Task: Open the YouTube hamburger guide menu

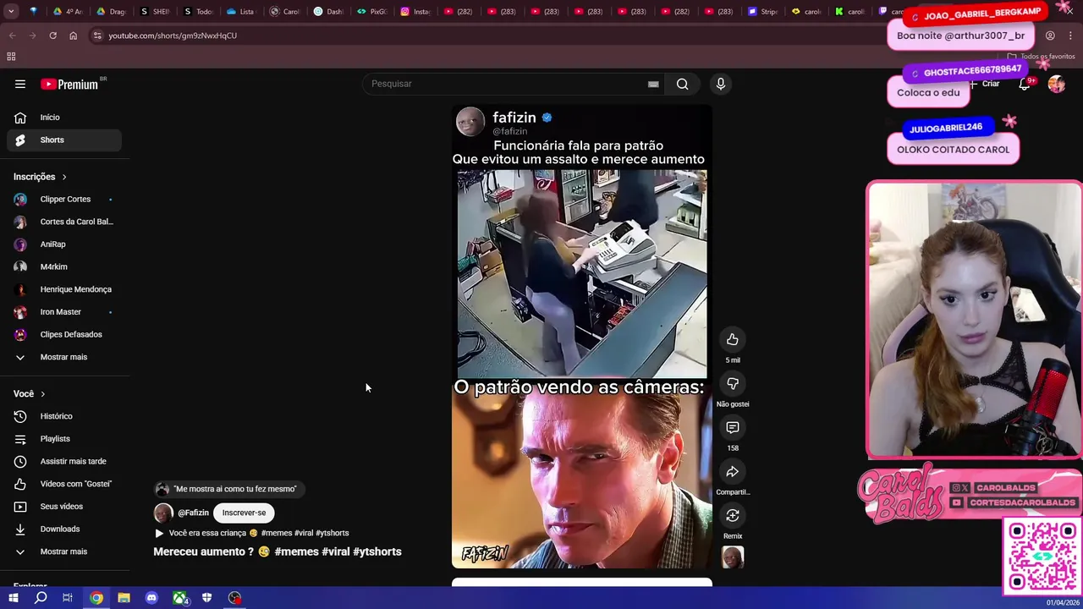Action: point(20,84)
